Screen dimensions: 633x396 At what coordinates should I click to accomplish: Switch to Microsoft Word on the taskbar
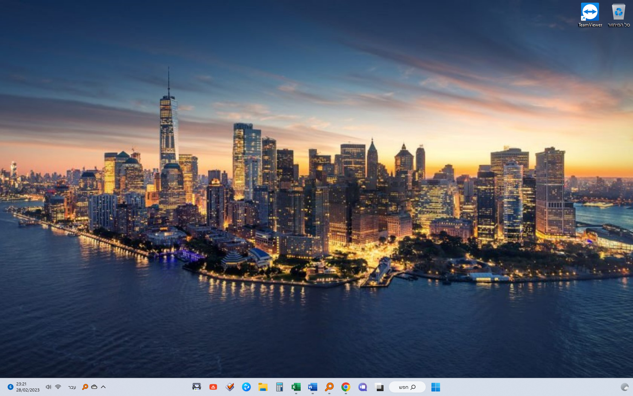(x=313, y=387)
